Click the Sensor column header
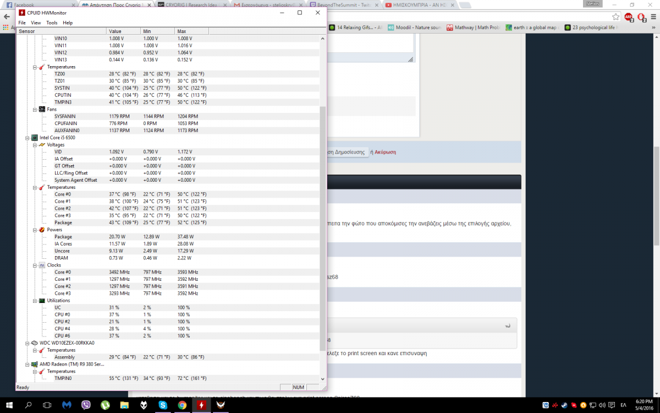 (x=61, y=31)
